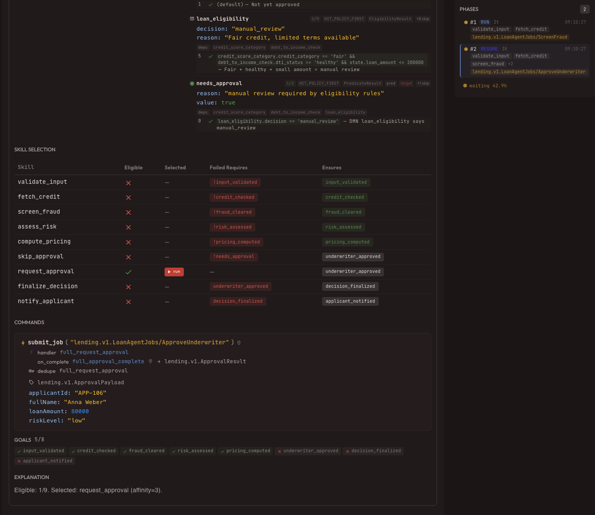
Task: Toggle the input_validated goal chip
Action: tap(40, 451)
